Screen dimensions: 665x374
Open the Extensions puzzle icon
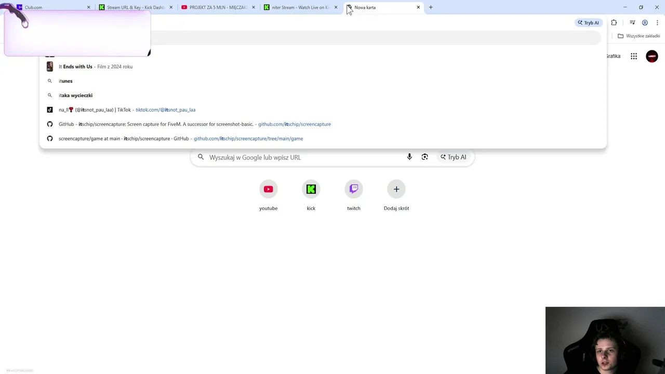[x=614, y=23]
